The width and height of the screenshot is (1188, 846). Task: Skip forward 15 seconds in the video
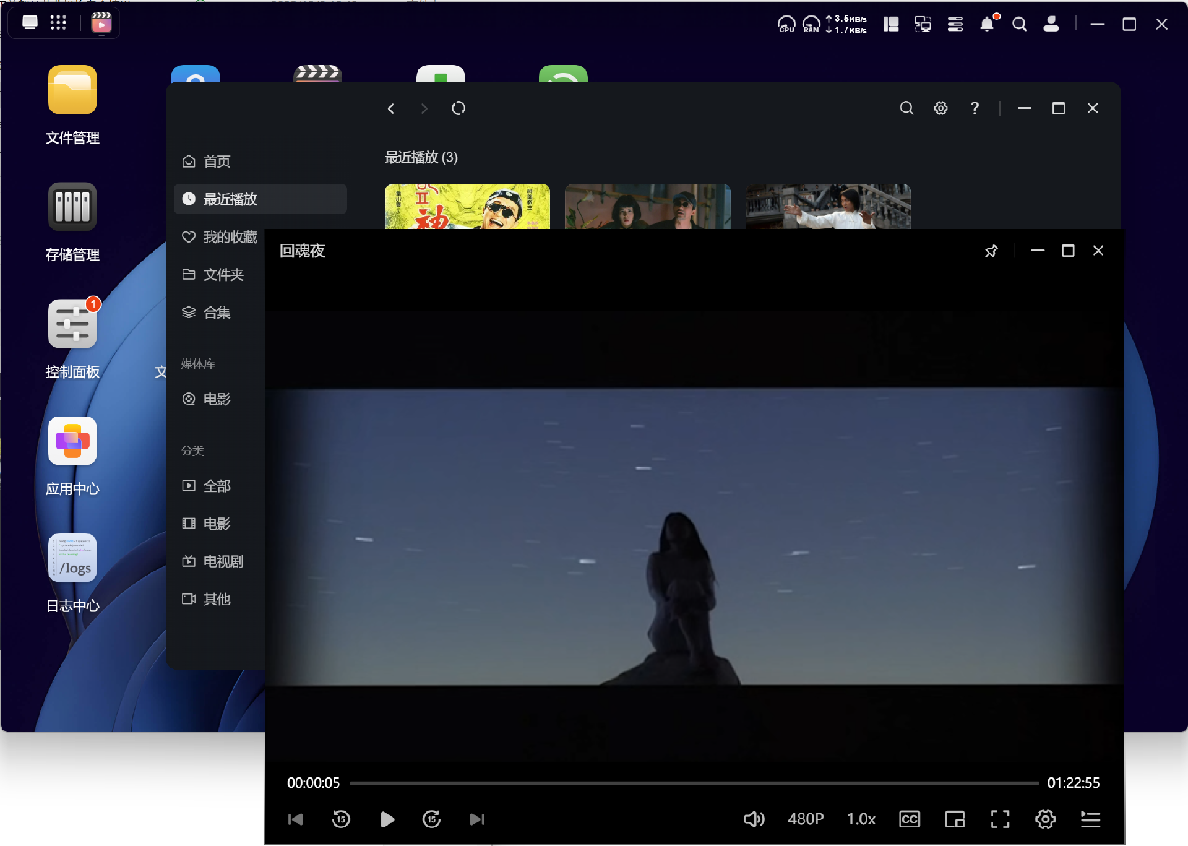[x=431, y=819]
